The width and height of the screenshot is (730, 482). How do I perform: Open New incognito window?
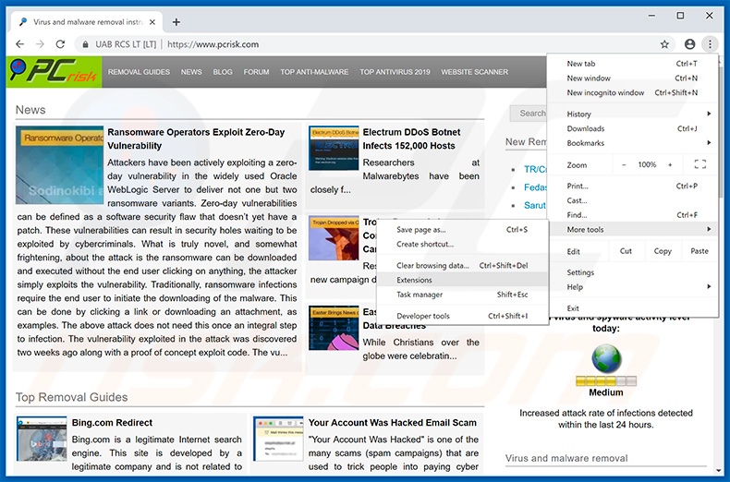tap(632, 92)
